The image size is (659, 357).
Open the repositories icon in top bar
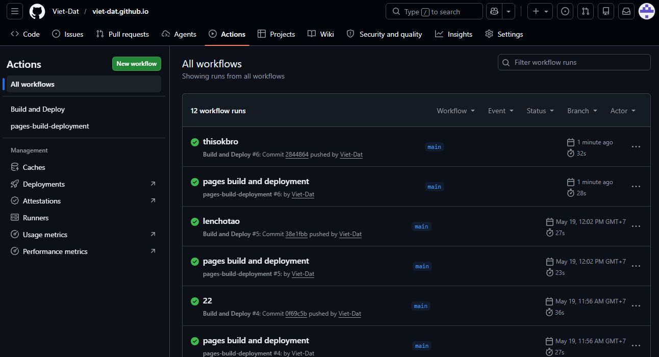pos(605,11)
